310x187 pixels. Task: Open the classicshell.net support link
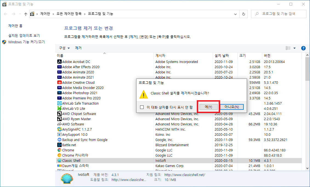point(185,175)
